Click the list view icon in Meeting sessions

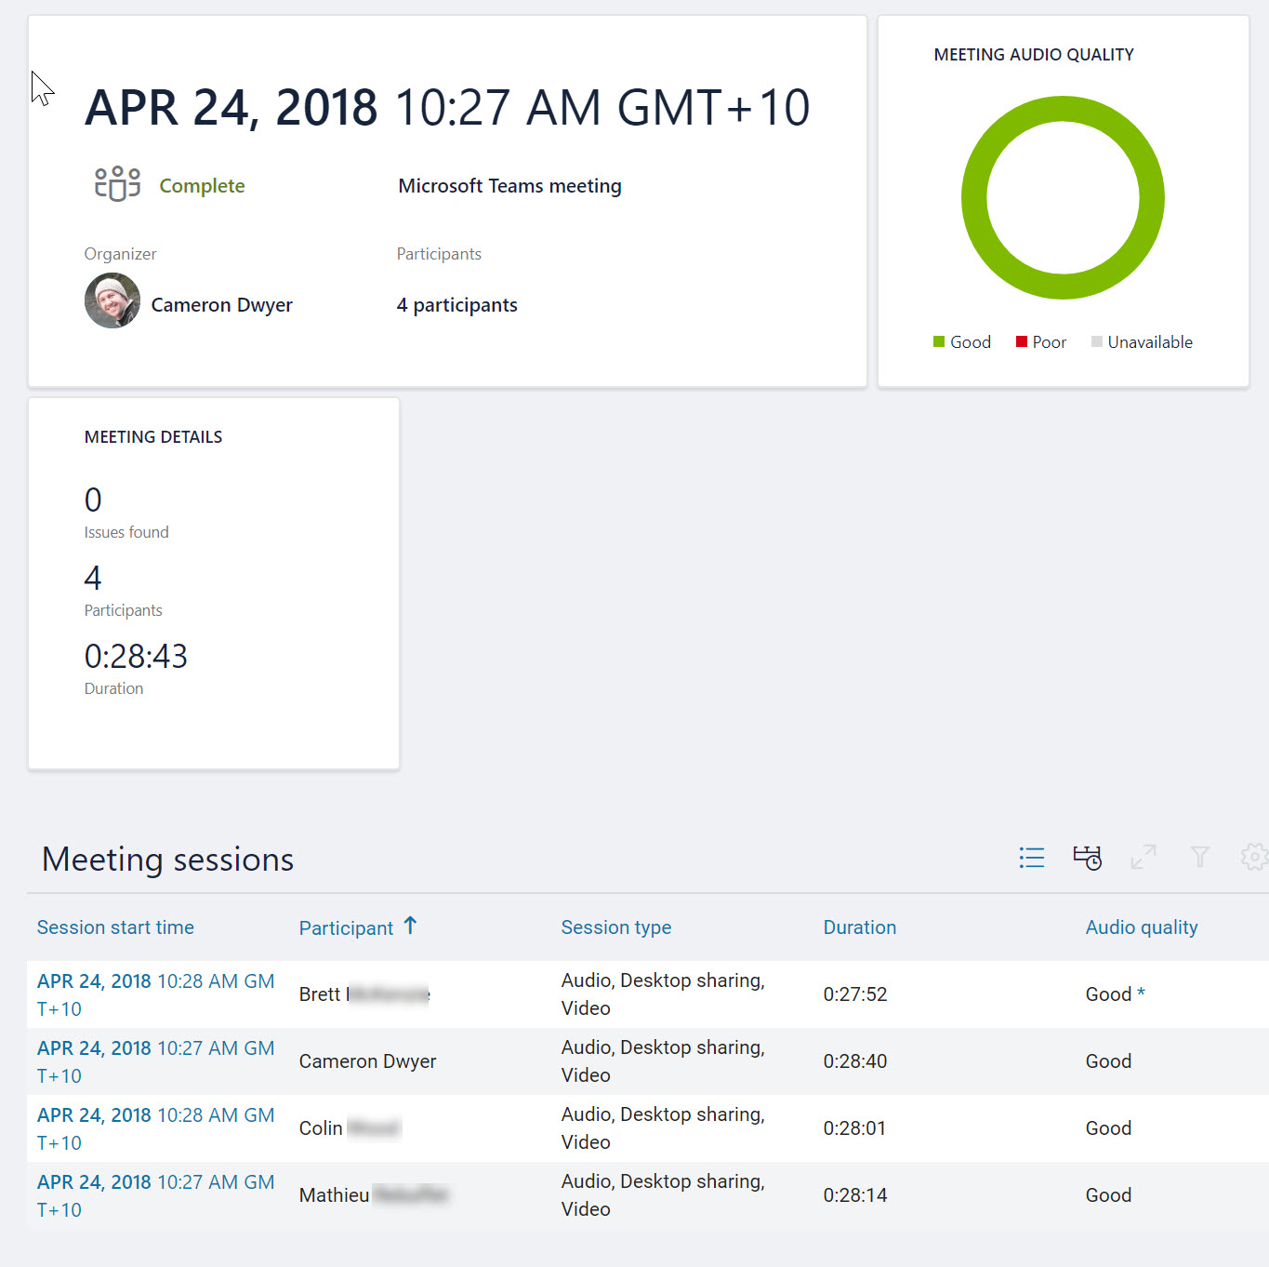tap(1032, 858)
